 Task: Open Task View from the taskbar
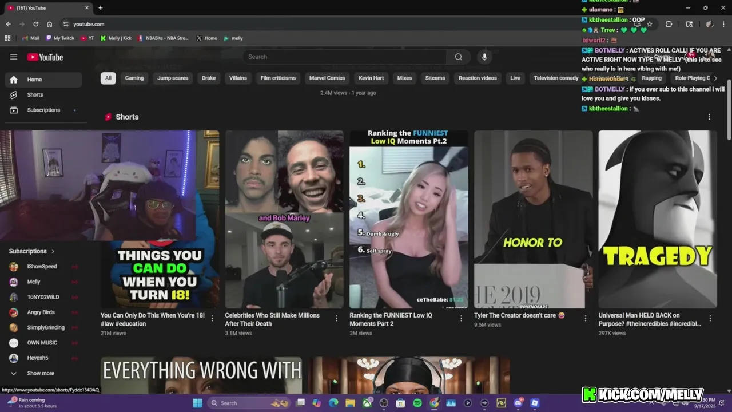[x=300, y=403]
